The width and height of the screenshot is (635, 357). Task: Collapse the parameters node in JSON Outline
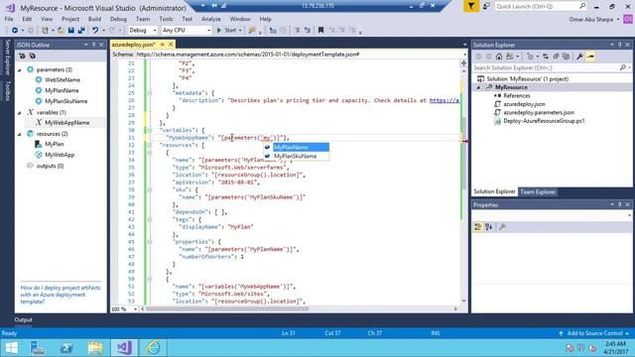point(20,70)
